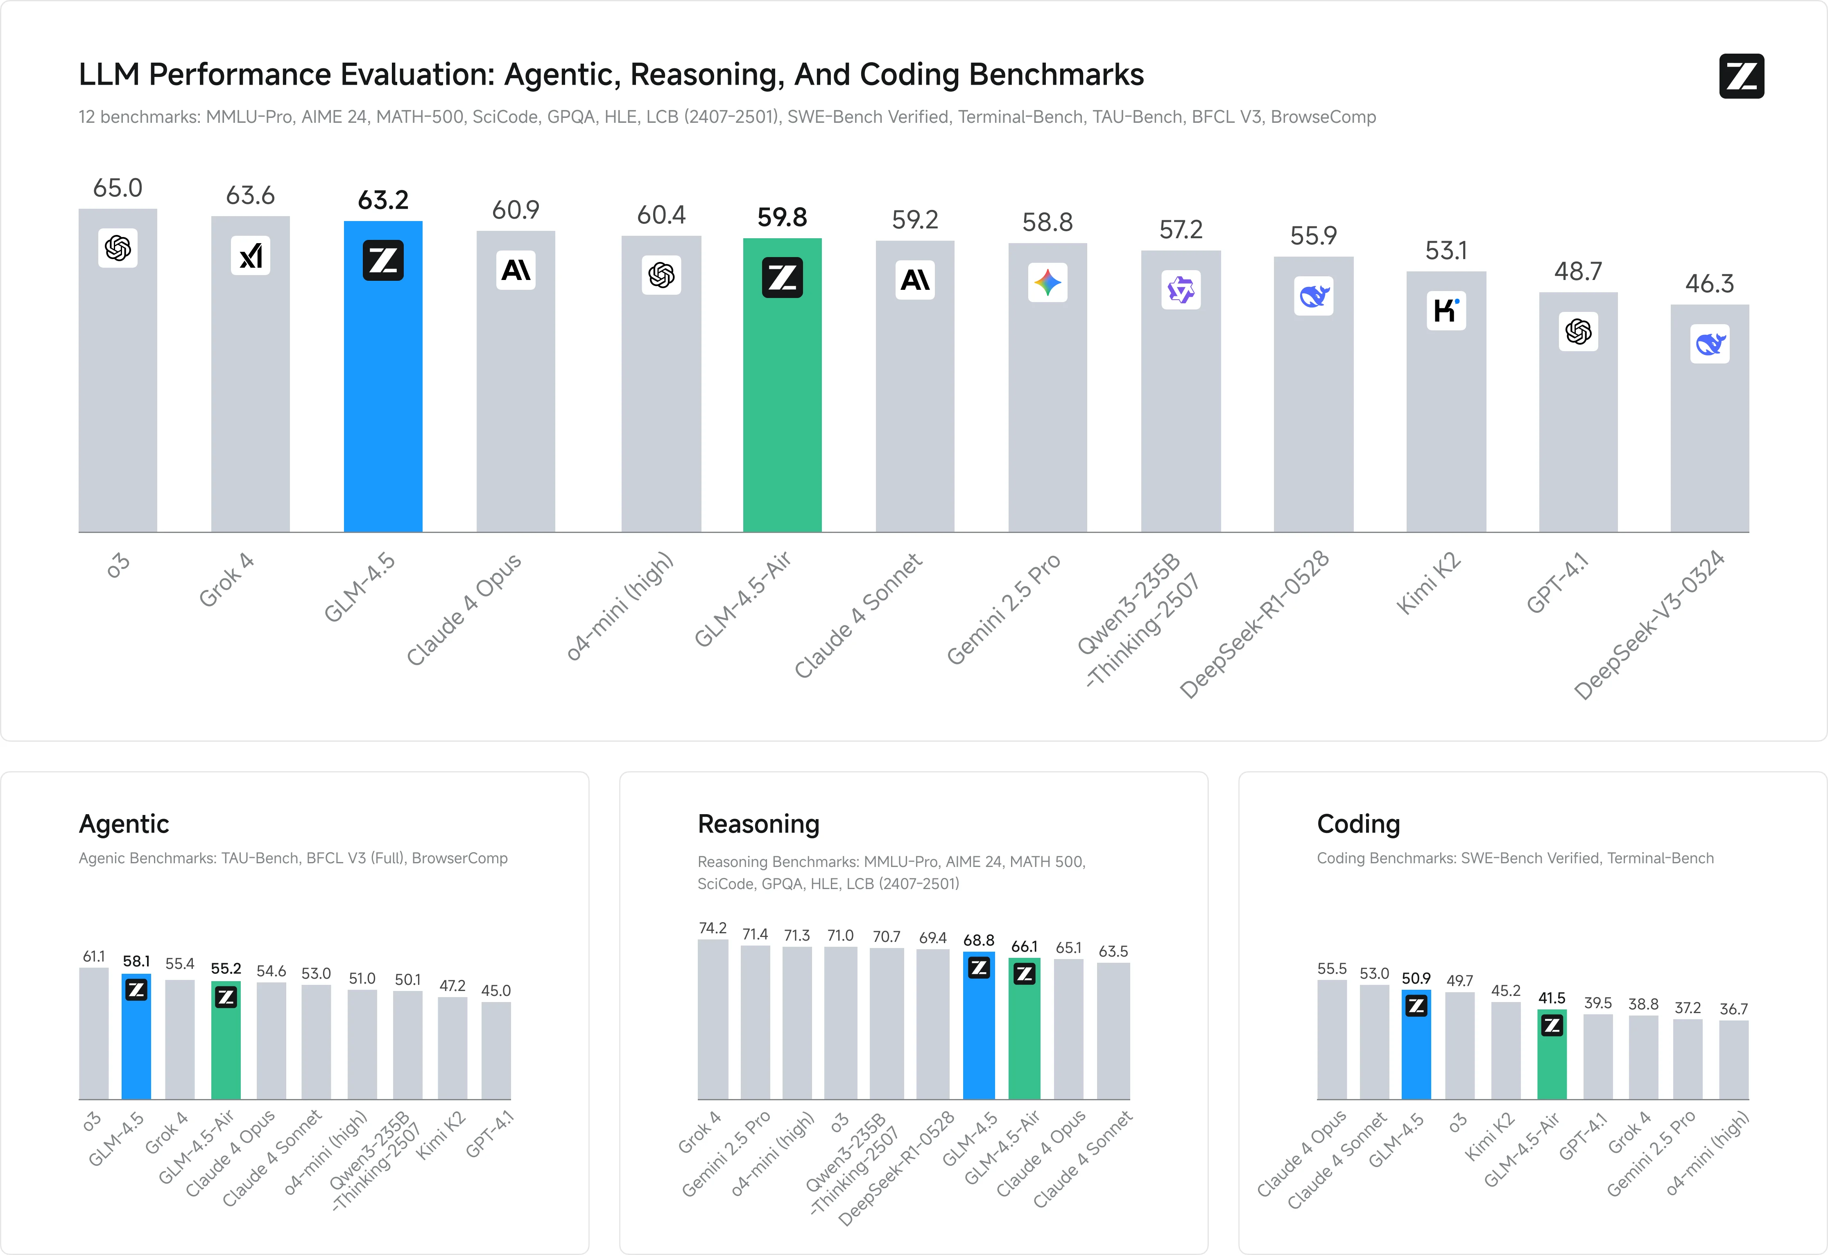
Task: Click the Reasoning section heading
Action: tap(758, 823)
